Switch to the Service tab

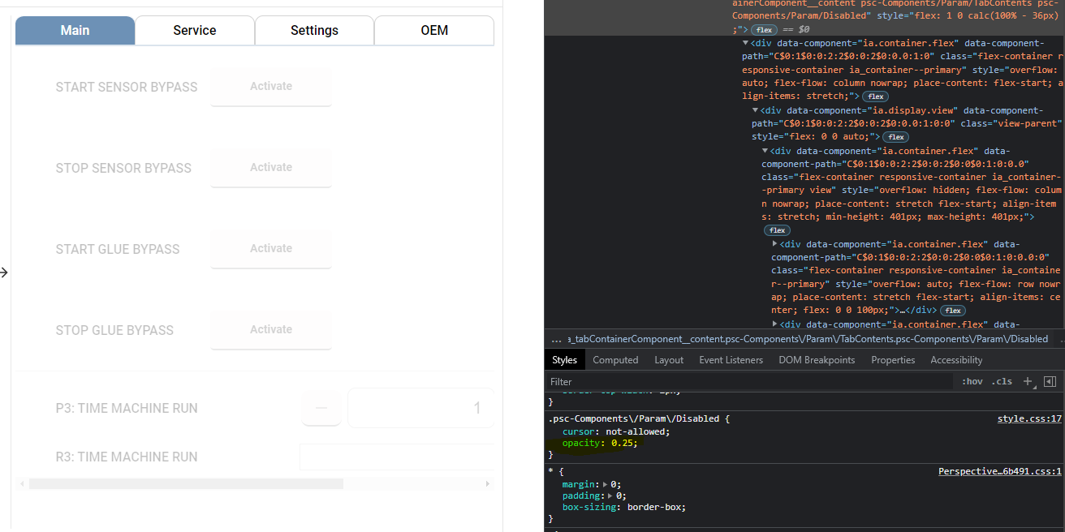pos(195,30)
